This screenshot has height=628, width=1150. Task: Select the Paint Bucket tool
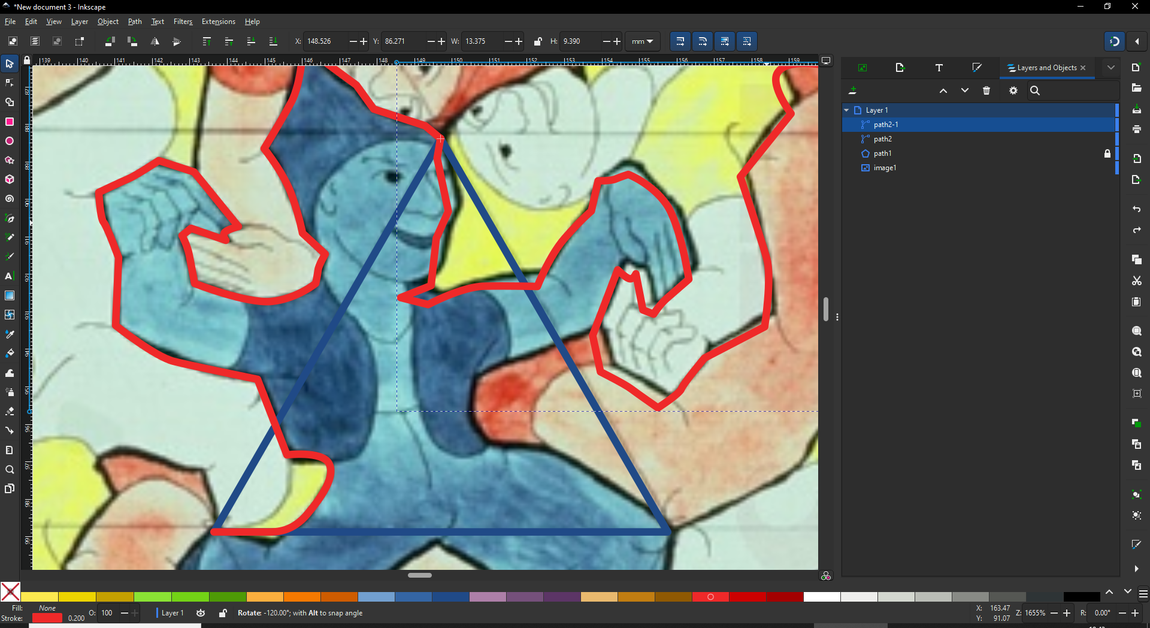(x=10, y=353)
